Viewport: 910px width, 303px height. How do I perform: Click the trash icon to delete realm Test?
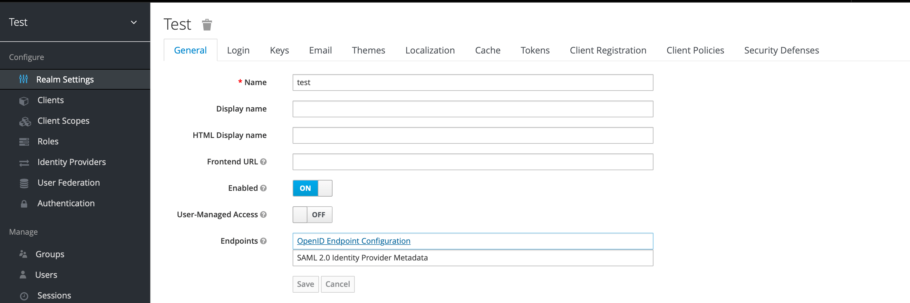click(207, 24)
